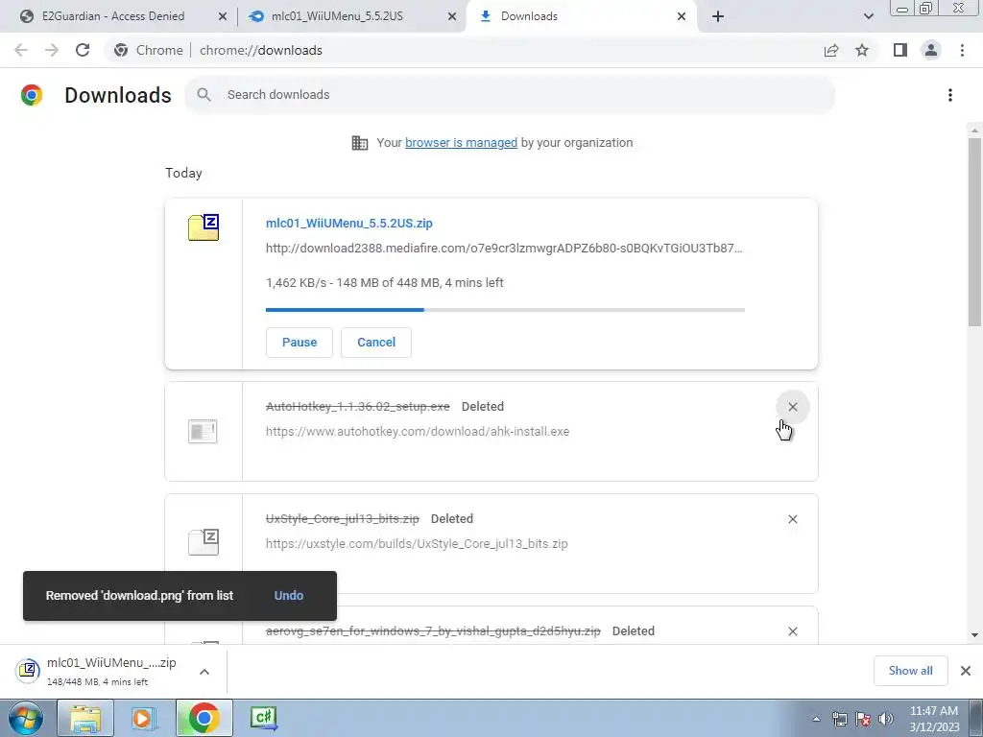Screen dimensions: 983x737
Task: Click the volume speaker tray icon
Action: [x=886, y=719]
